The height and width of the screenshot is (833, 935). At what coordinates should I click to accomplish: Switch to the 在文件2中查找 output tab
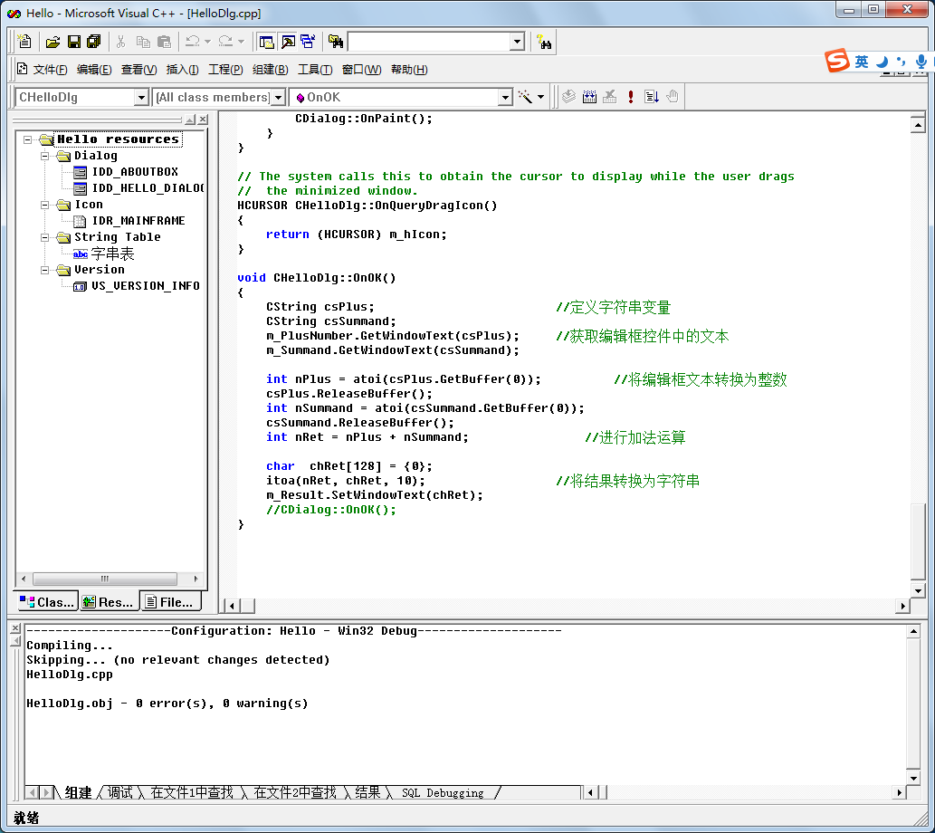[294, 792]
